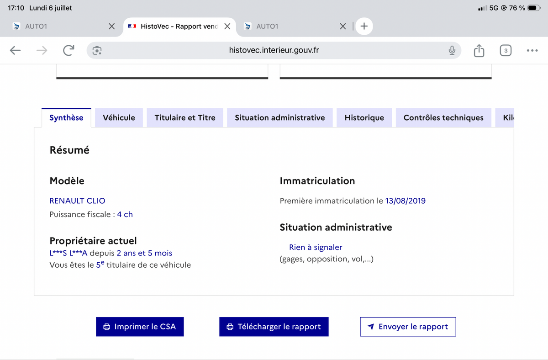Open the Historique tab
The width and height of the screenshot is (548, 360).
(364, 117)
